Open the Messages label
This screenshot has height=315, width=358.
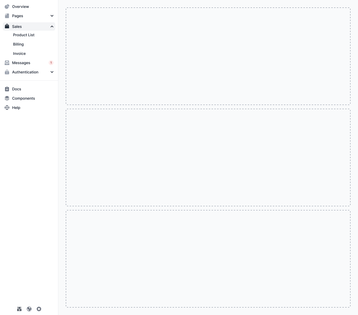21,63
